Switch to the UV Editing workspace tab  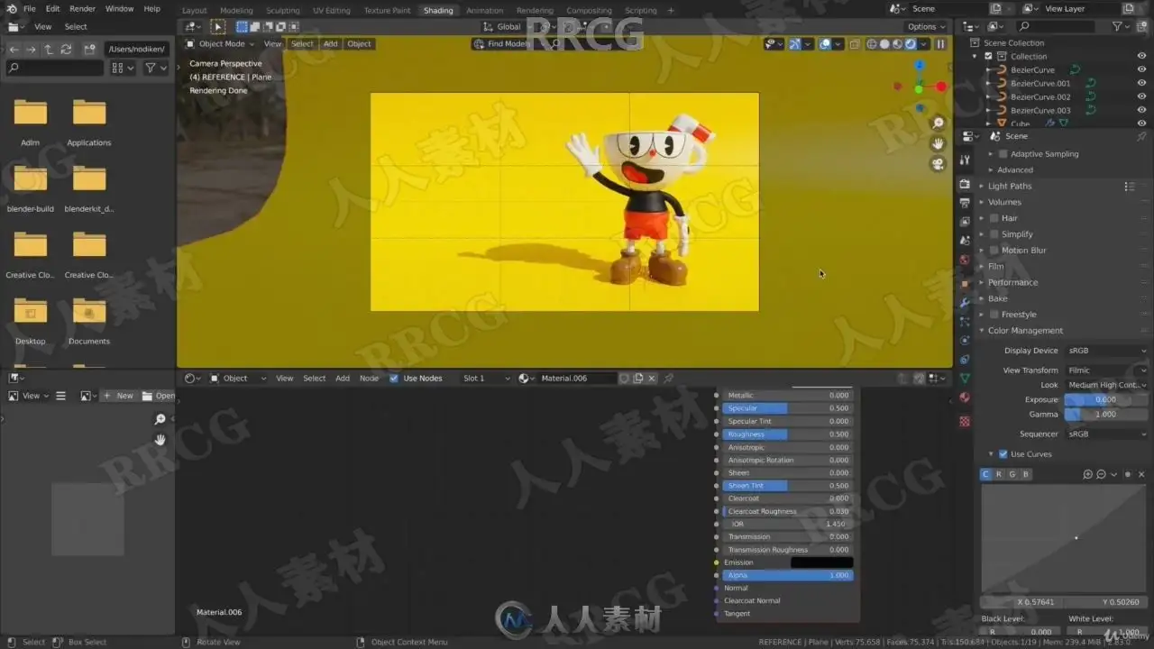(x=331, y=11)
